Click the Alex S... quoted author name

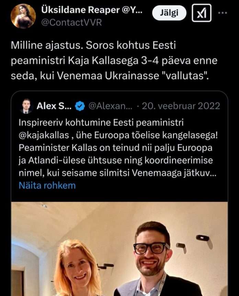pos(54,106)
